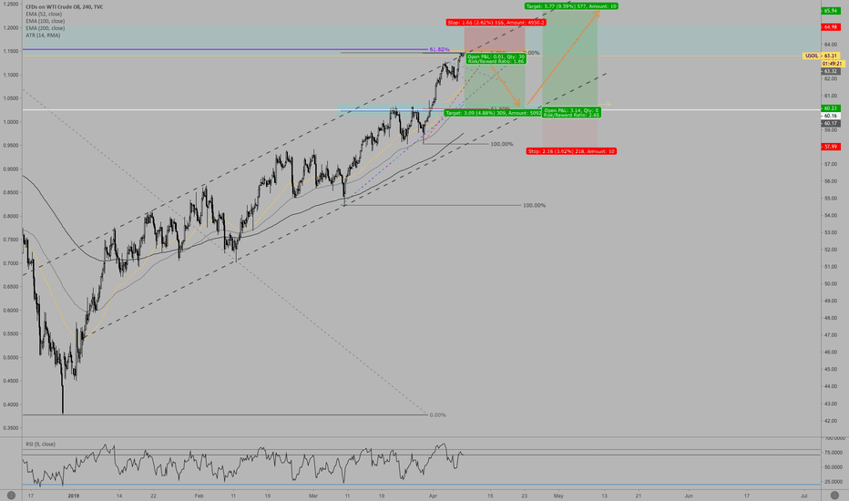The height and width of the screenshot is (501, 849).
Task: Select the orange downward arrow drawing
Action: [x=506, y=86]
